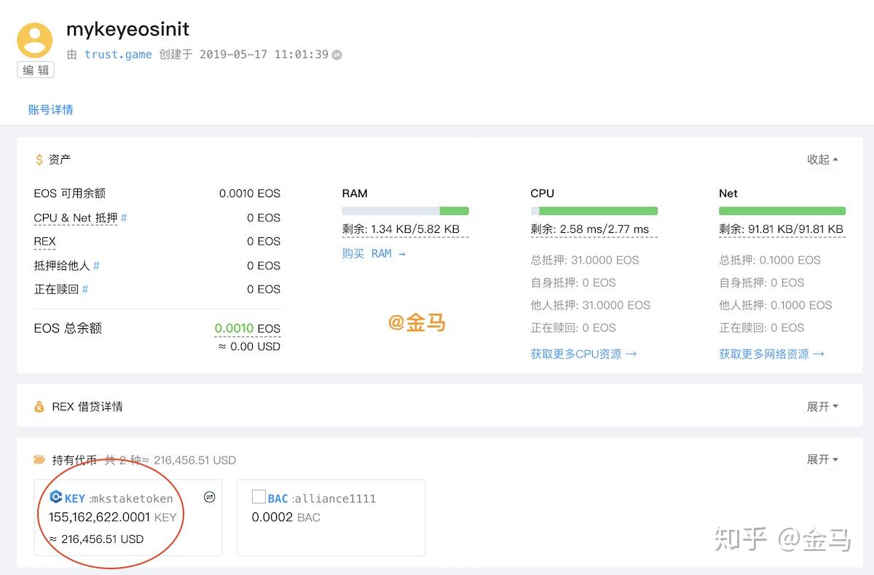Expand the REX 借贷详情 panel with 展开
Screen dimensions: 874x575
pos(822,407)
